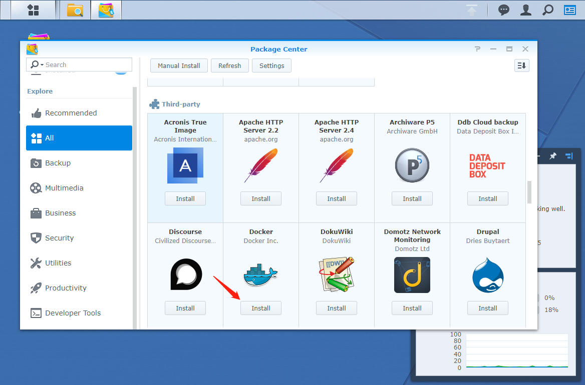
Task: Open the upload queue icon
Action: (472, 10)
